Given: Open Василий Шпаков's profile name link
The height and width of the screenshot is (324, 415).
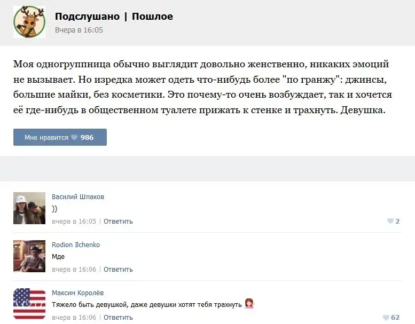Looking at the screenshot, I should click(x=78, y=197).
